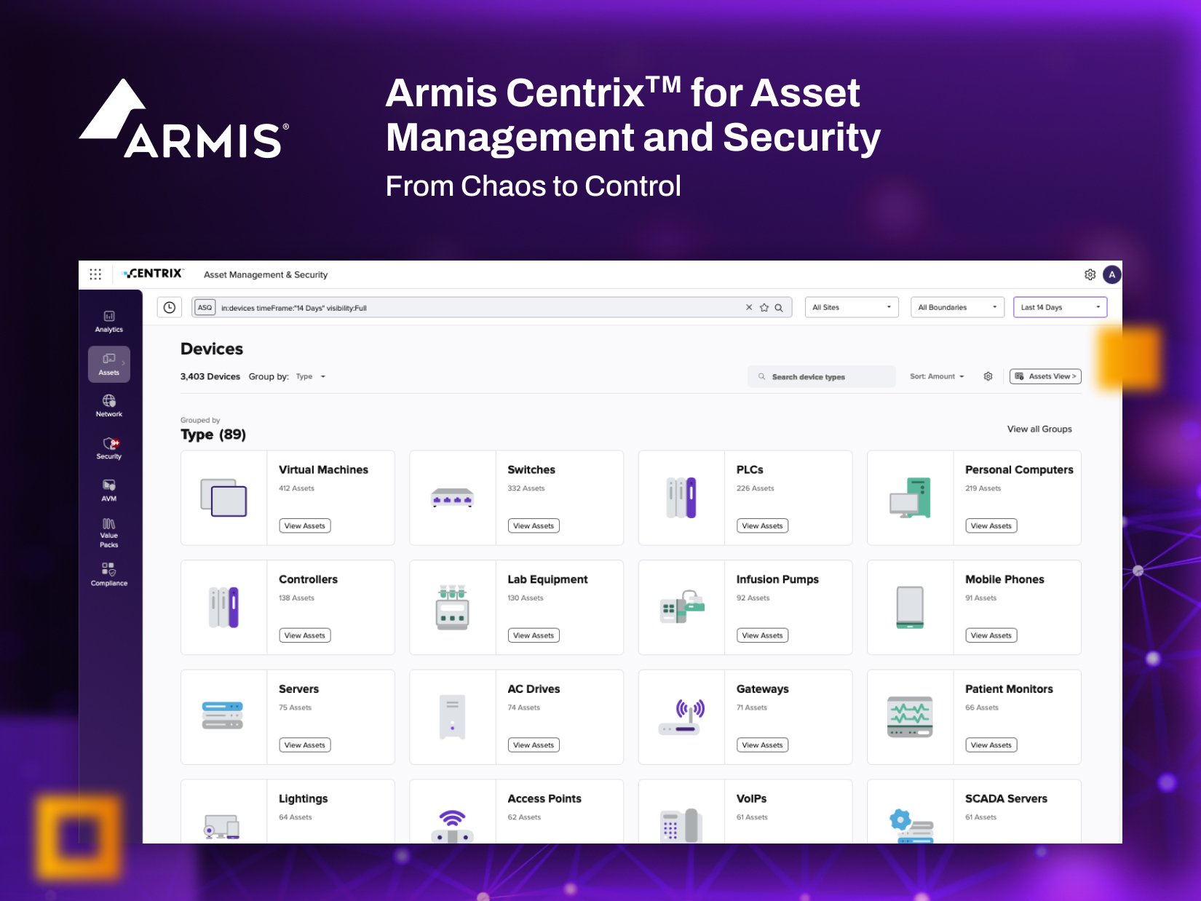Save query with star icon
This screenshot has height=901, width=1201.
point(764,307)
